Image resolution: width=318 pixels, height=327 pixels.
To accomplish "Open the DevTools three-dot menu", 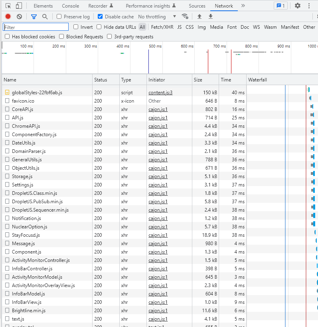I will 309,6.
